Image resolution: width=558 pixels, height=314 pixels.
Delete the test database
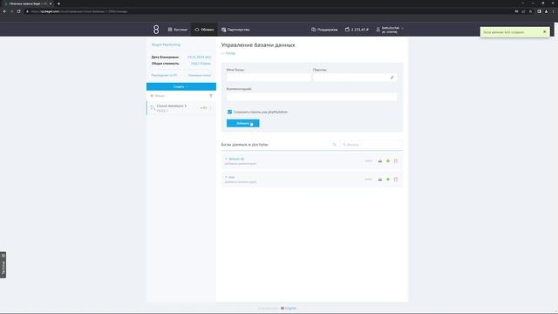(396, 179)
